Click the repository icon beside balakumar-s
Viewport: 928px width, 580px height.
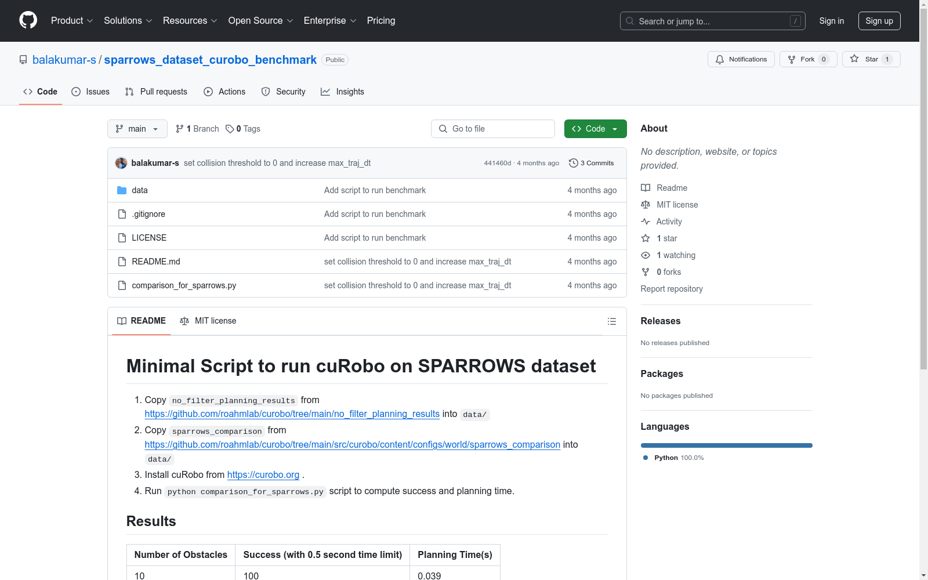[23, 60]
